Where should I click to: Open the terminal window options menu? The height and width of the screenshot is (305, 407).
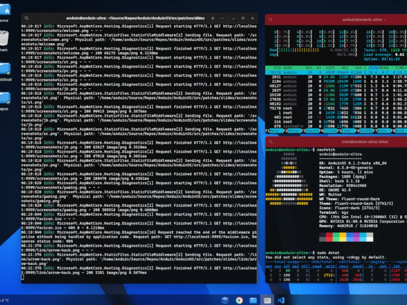222,18
